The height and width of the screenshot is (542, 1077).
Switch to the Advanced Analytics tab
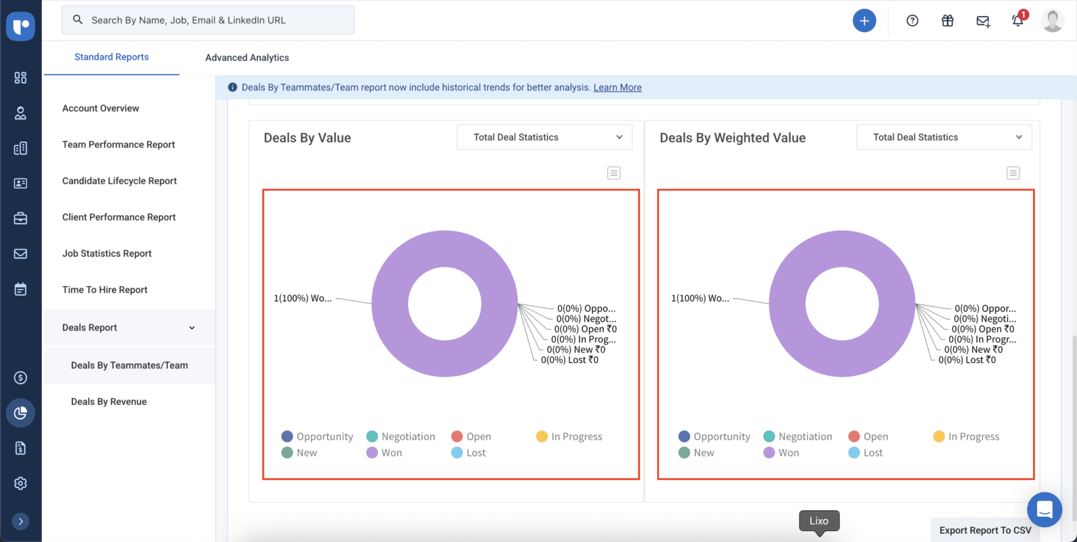247,57
